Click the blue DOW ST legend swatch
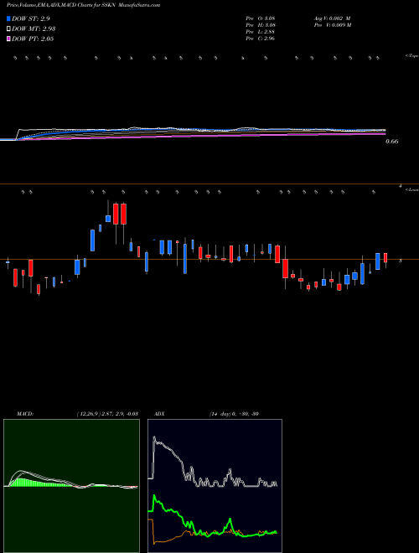The height and width of the screenshot is (553, 419). [x=8, y=18]
